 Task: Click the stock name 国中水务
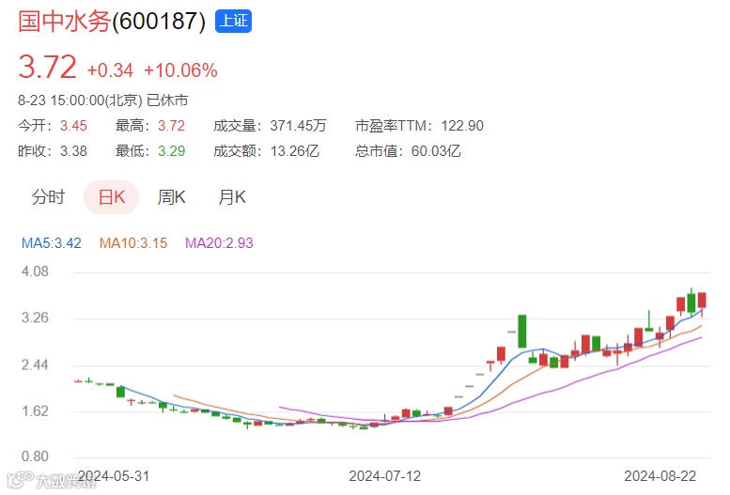click(64, 22)
